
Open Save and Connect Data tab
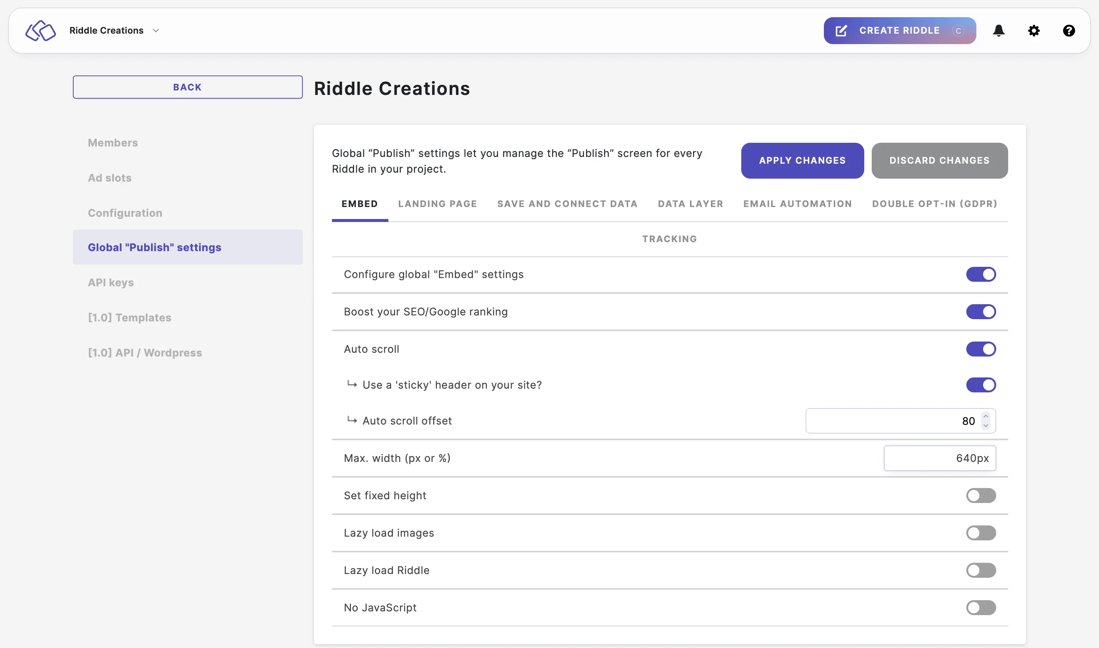(567, 204)
